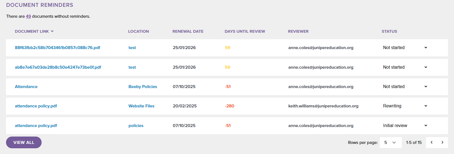
Task: Go to Website Files location
Action: [x=141, y=106]
